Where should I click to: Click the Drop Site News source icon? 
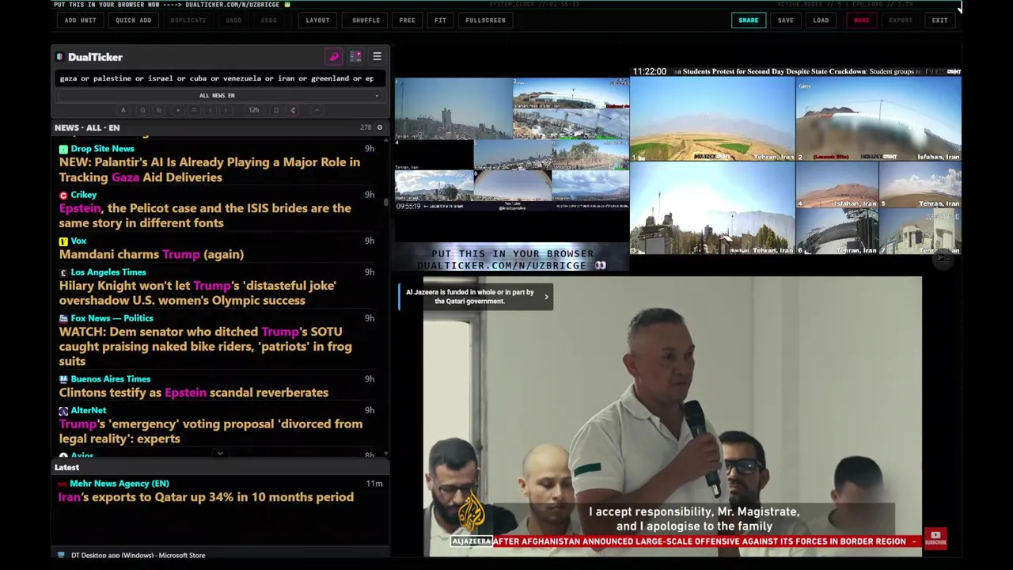(x=63, y=149)
